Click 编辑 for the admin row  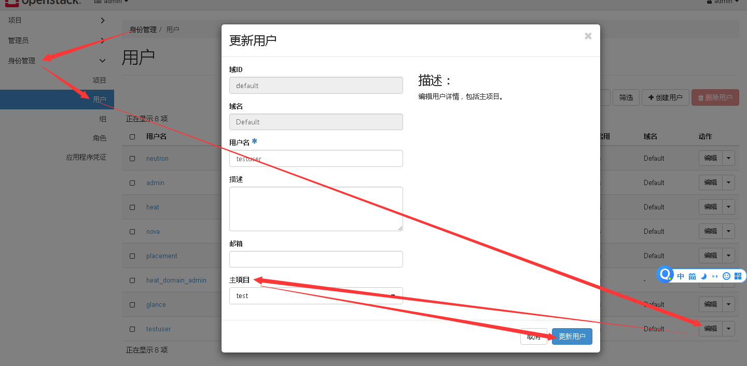(x=710, y=182)
